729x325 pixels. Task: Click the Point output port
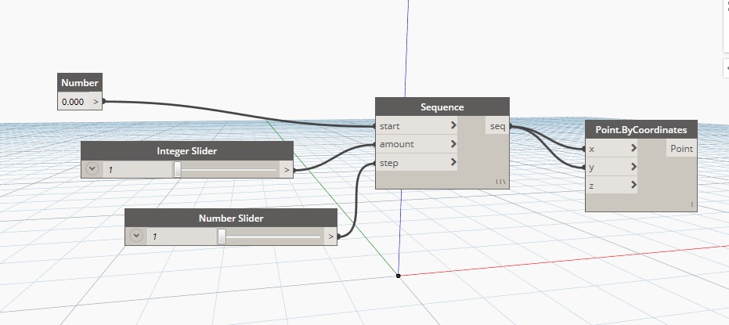(680, 149)
